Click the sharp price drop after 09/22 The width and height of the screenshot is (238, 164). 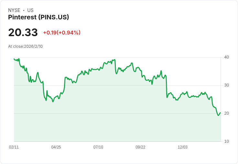(x=167, y=87)
